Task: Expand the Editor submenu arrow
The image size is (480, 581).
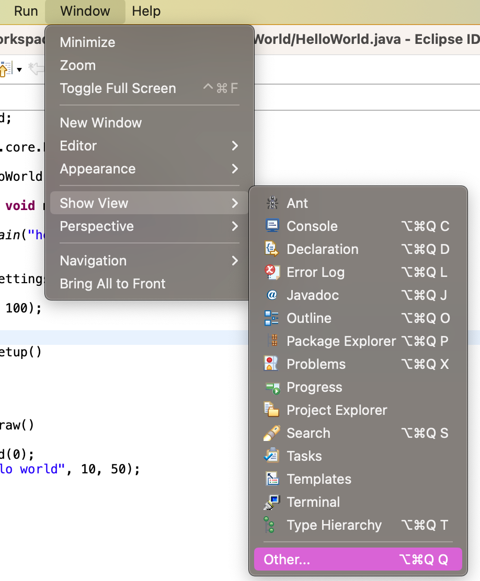Action: (235, 146)
